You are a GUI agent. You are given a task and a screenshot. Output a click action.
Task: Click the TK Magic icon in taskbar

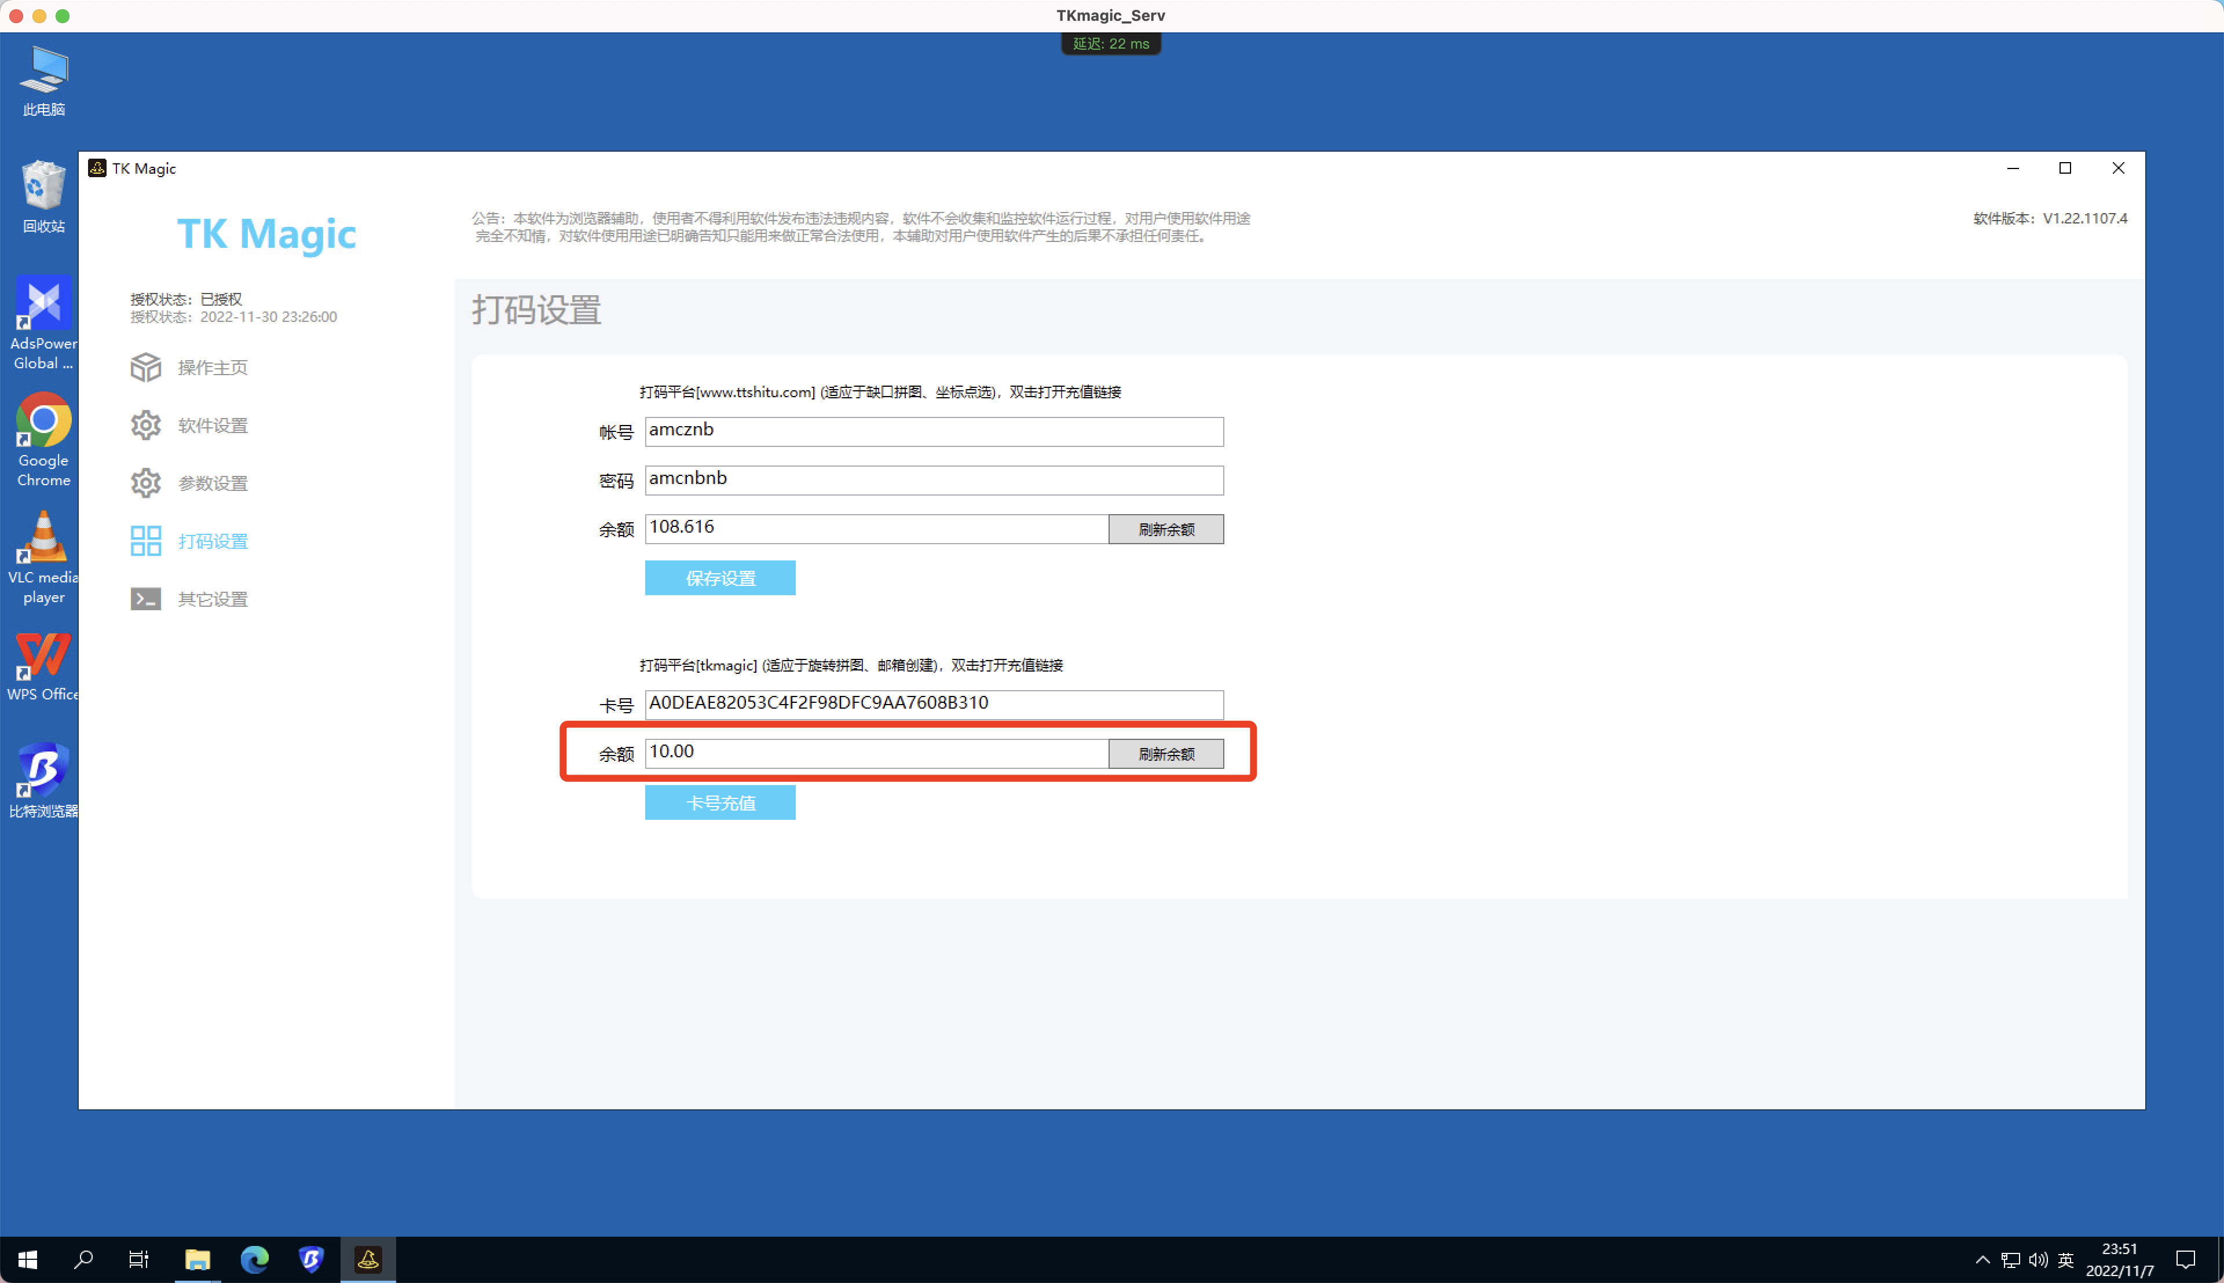tap(368, 1259)
